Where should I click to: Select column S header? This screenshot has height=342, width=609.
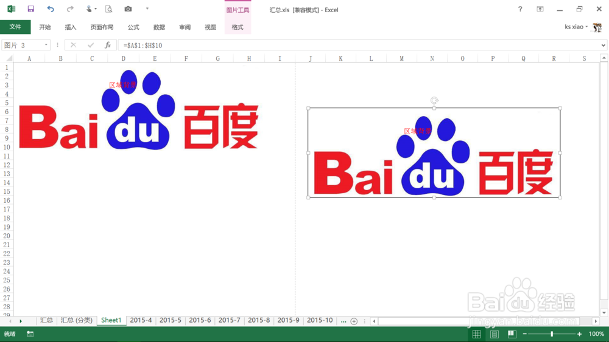pyautogui.click(x=584, y=58)
